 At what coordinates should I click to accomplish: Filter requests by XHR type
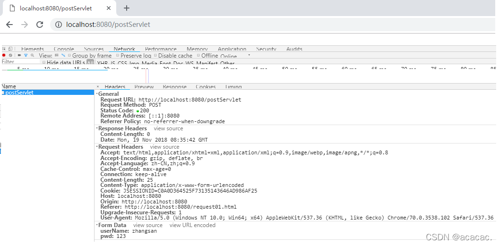click(103, 63)
